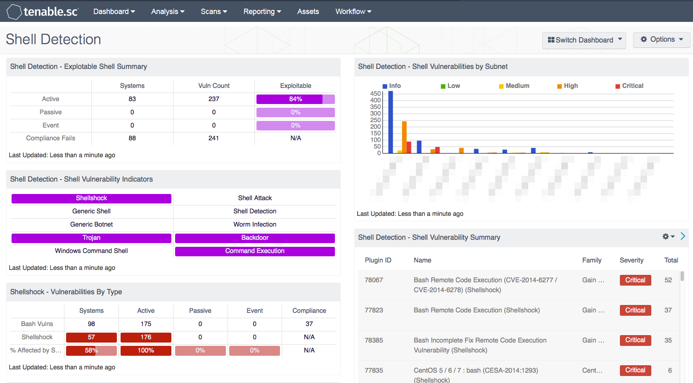Click Compliance Fails systems count 88
The width and height of the screenshot is (693, 383).
point(132,138)
